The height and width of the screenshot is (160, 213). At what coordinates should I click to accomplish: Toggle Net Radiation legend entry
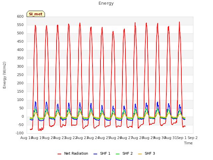point(73,153)
